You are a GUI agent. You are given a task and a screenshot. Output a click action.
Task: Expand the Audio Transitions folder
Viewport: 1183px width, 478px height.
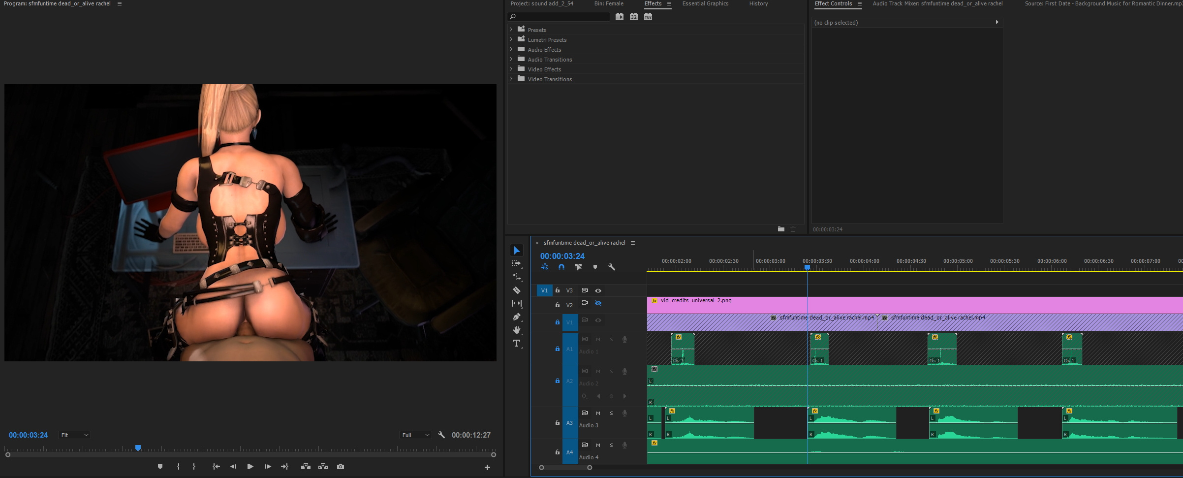pyautogui.click(x=511, y=59)
